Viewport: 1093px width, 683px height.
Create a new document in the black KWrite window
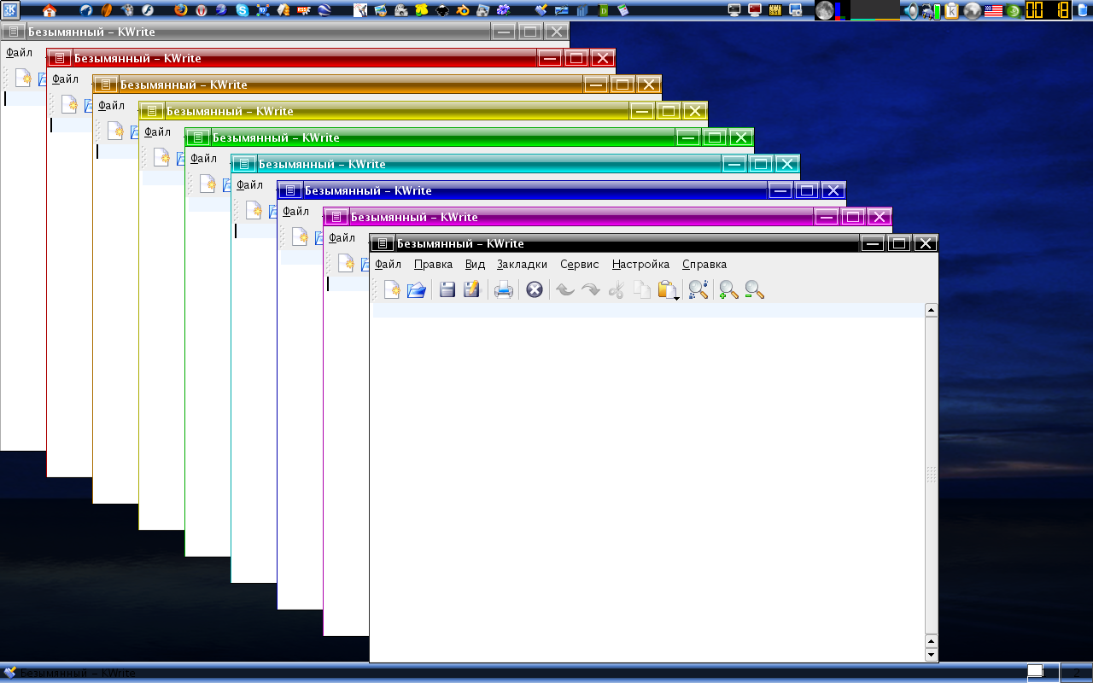[391, 290]
